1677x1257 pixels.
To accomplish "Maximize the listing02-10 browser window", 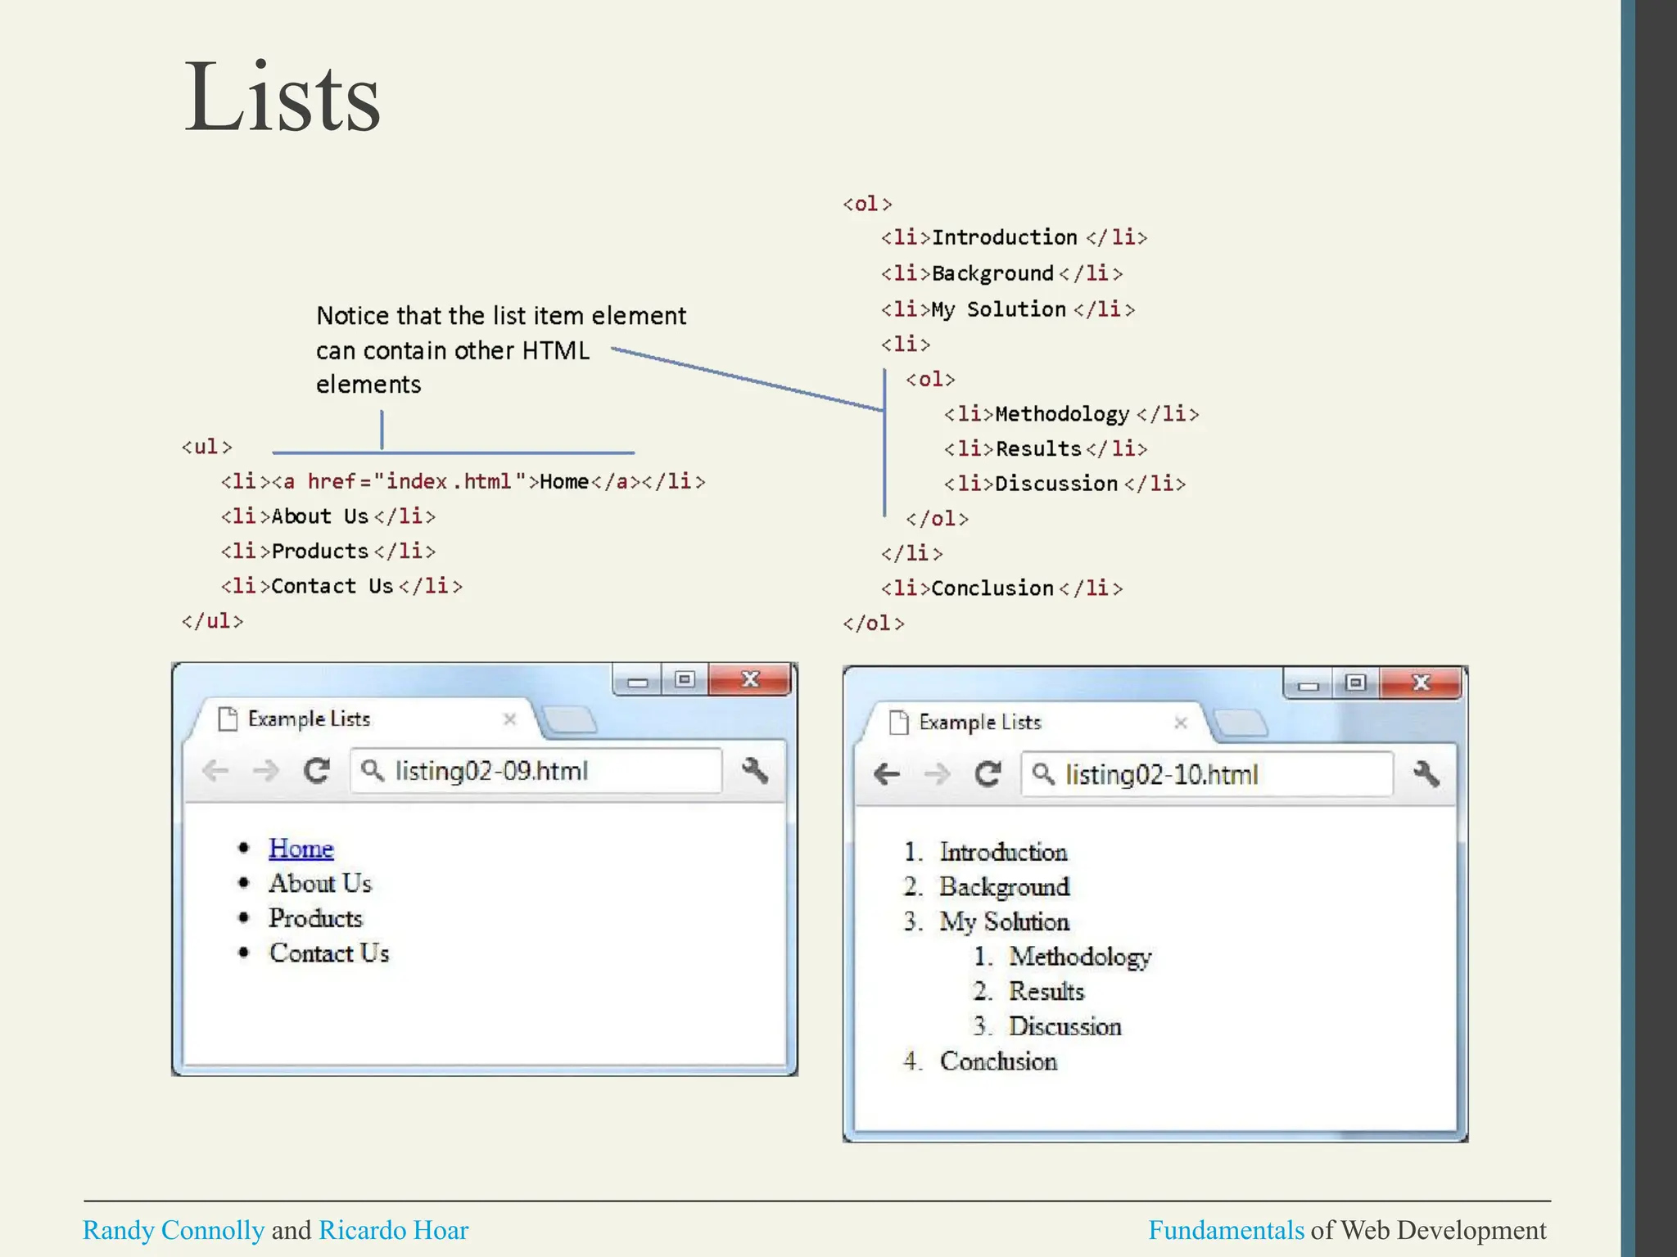I will [x=1356, y=683].
